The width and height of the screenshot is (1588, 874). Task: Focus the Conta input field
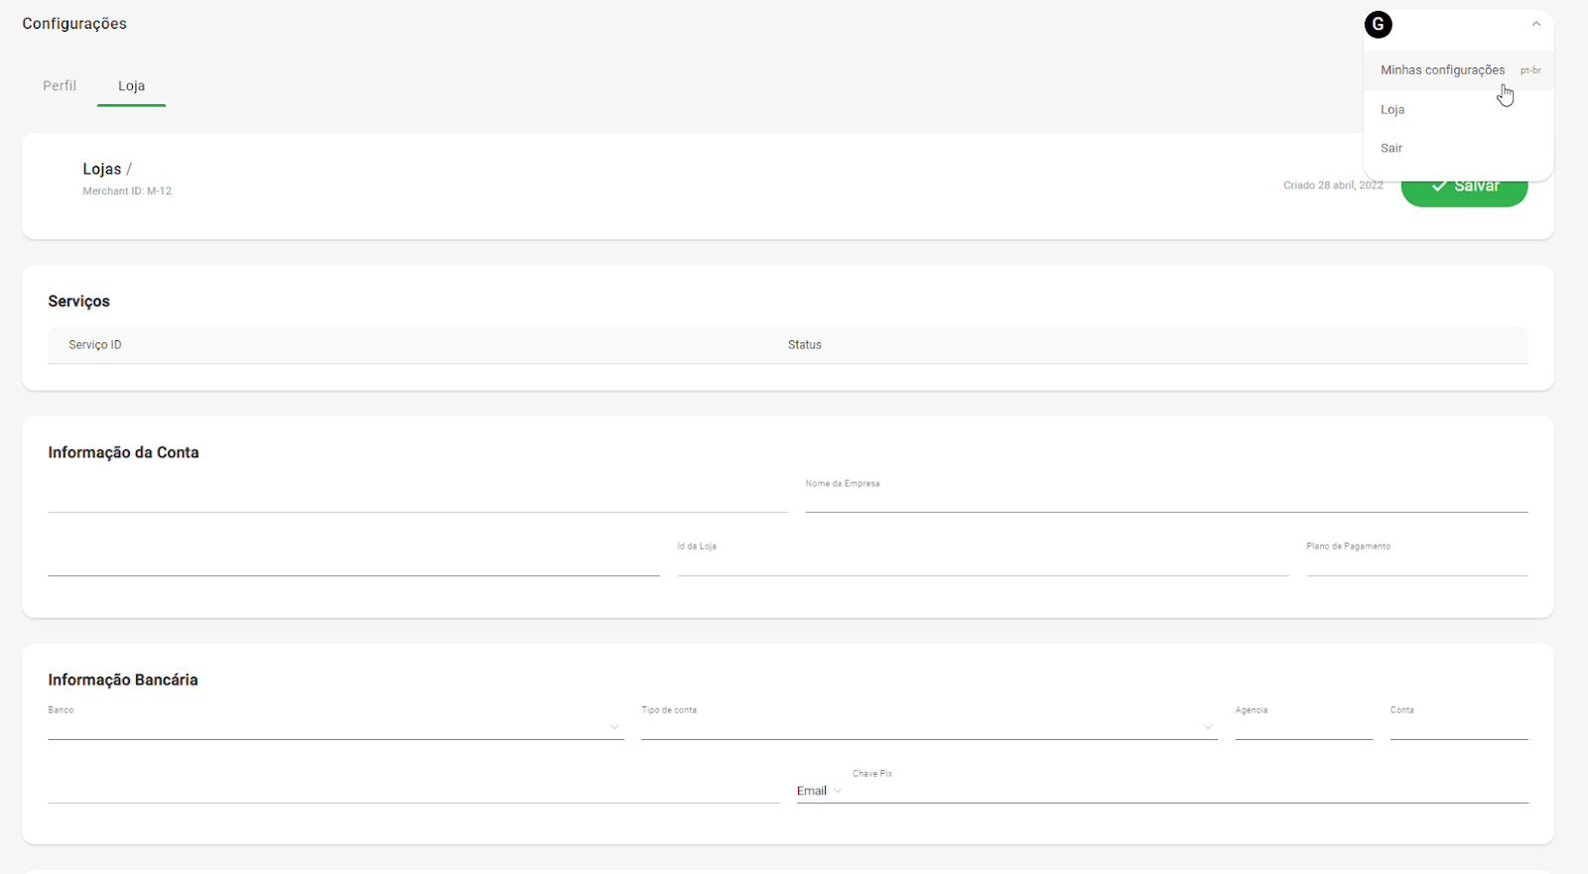tap(1459, 723)
